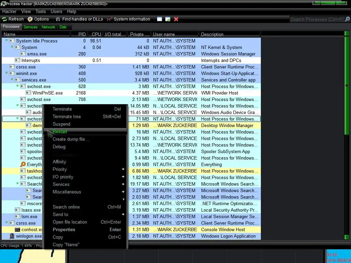This screenshot has height=263, width=351.
Task: Open the View menu
Action: (26, 11)
